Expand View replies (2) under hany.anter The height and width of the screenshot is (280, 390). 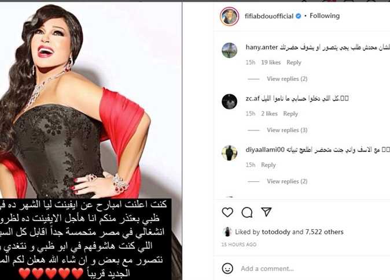click(x=287, y=79)
